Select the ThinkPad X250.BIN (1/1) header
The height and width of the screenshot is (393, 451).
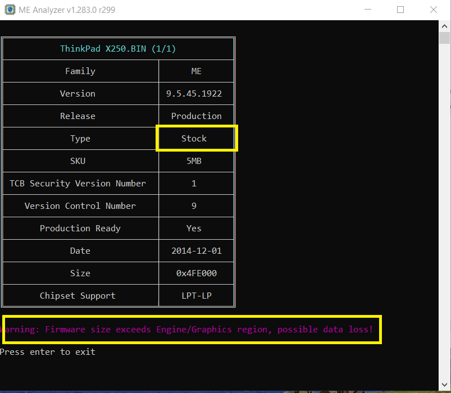click(118, 49)
